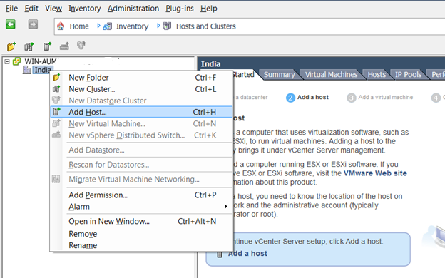
Task: Switch to the IP Pools tab
Action: click(x=408, y=75)
